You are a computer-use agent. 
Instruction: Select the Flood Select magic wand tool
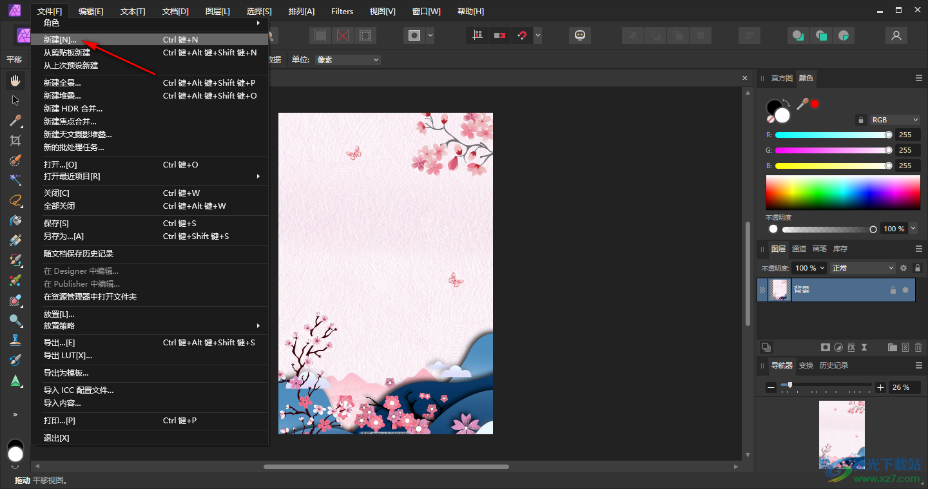pos(15,180)
